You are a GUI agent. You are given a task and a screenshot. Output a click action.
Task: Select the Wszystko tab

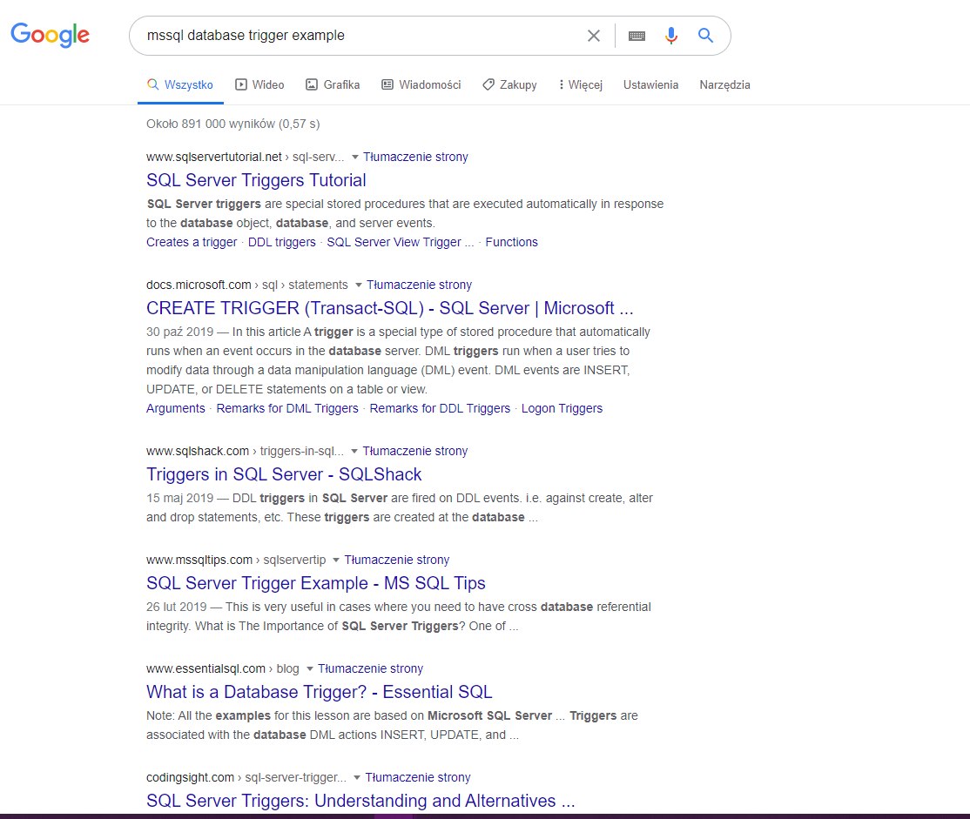point(180,84)
